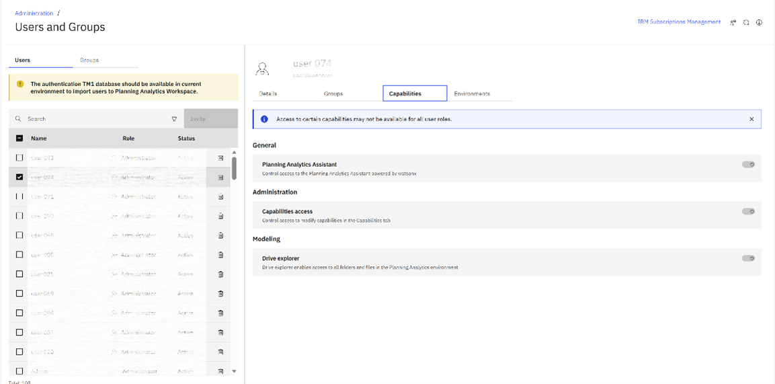Click the refresh icon in the header
This screenshot has height=384, width=775.
(746, 23)
